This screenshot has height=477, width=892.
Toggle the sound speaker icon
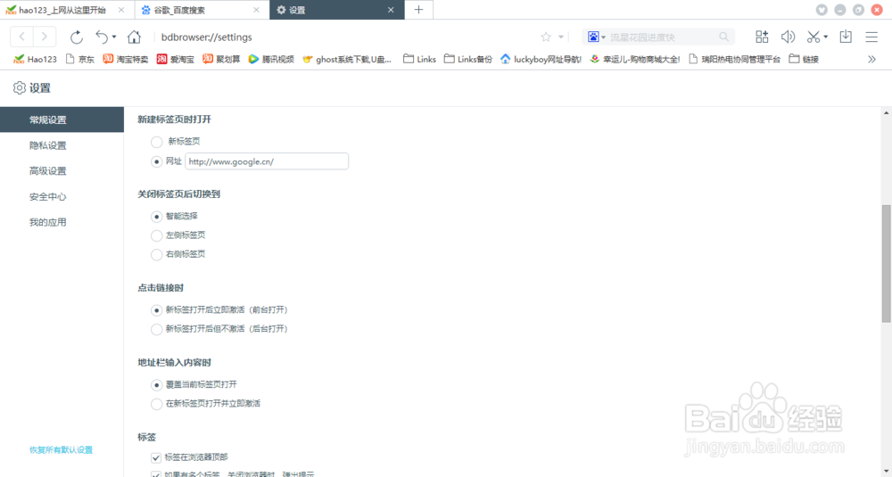point(788,37)
